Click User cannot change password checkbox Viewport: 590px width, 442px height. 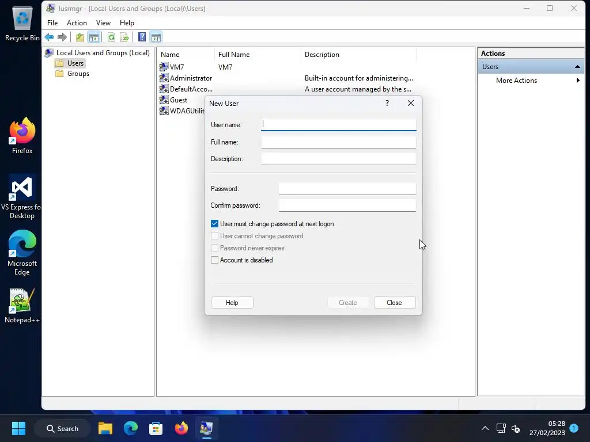[214, 235]
